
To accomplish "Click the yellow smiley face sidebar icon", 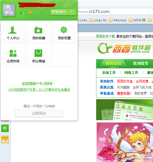I will click(5, 139).
